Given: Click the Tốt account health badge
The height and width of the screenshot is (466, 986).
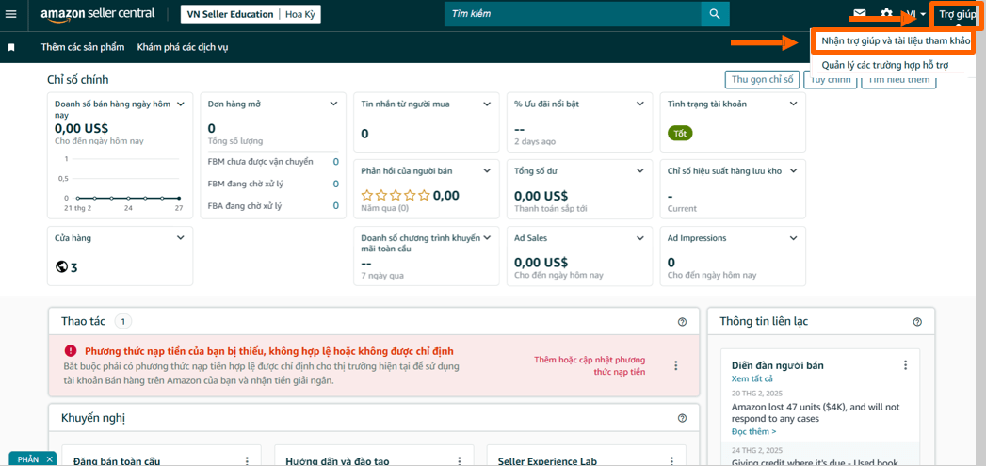Looking at the screenshot, I should point(680,134).
